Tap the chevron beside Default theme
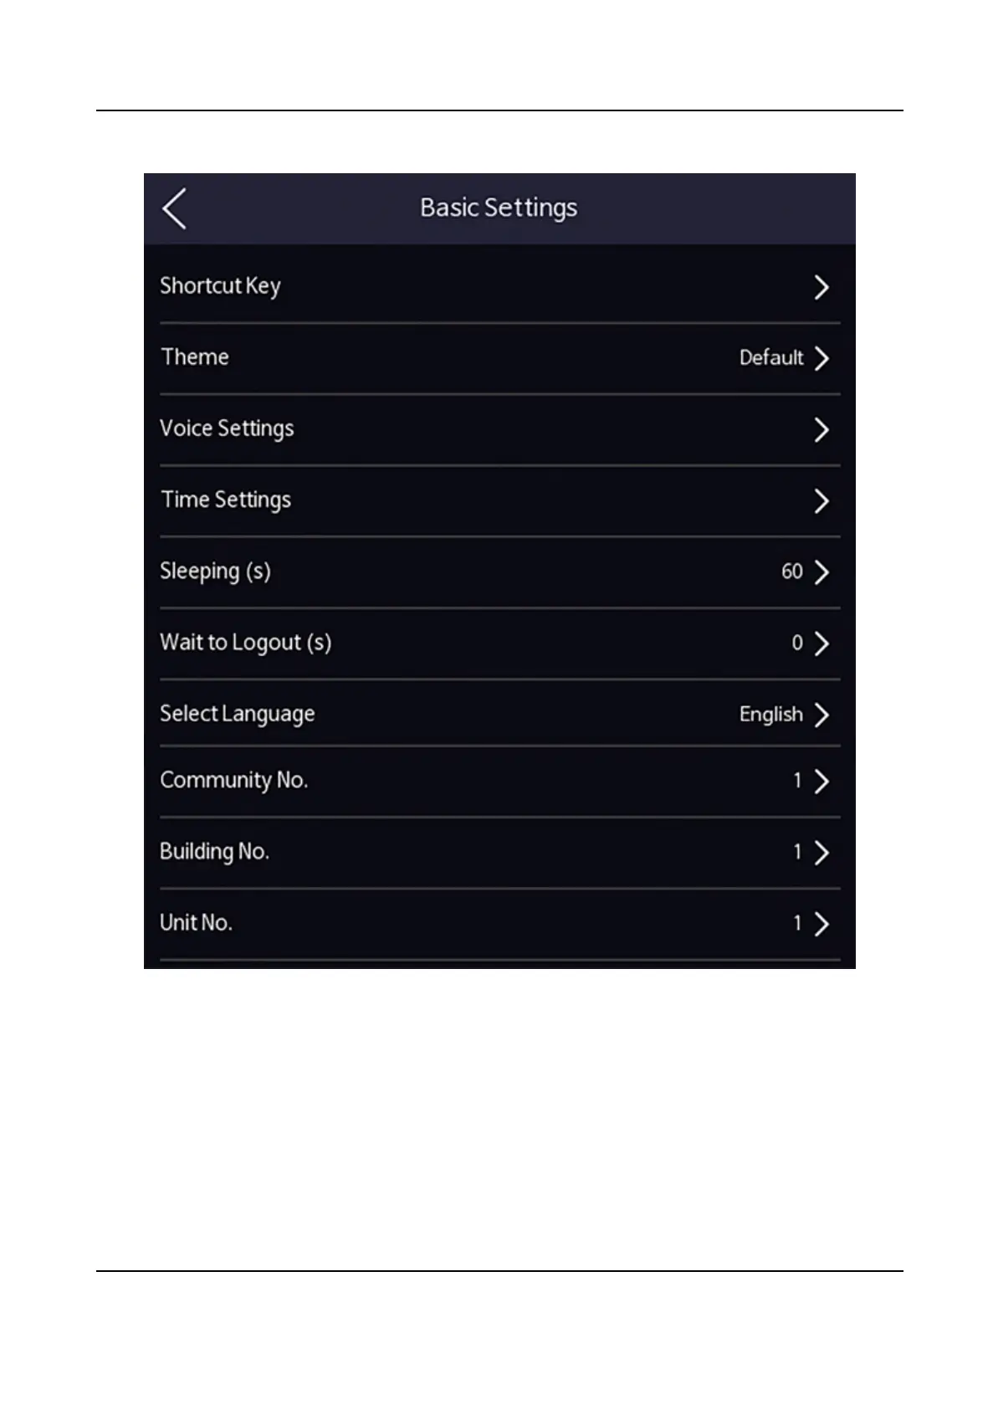988x1410 pixels. 822,358
